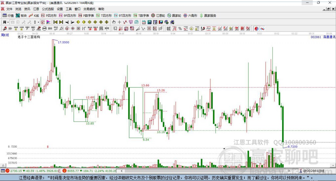Open the 文件 menu
Screen dimensions: 336x181
(x=9, y=9)
